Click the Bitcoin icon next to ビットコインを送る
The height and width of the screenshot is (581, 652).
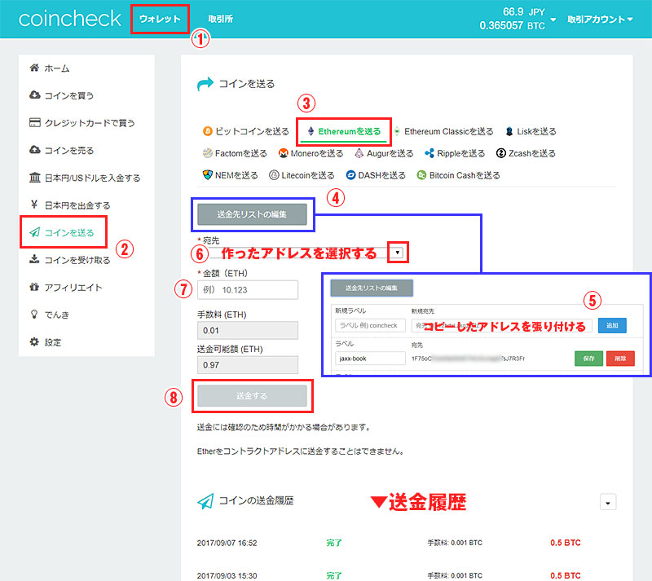point(207,131)
